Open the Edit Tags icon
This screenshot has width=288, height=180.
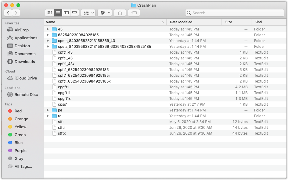134,13
